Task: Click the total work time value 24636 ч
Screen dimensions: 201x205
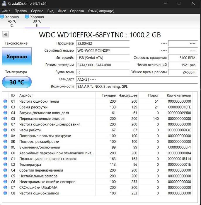Action: click(183, 72)
